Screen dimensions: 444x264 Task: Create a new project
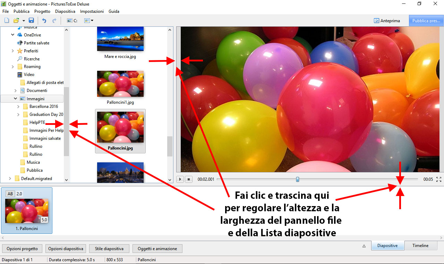pyautogui.click(x=6, y=20)
